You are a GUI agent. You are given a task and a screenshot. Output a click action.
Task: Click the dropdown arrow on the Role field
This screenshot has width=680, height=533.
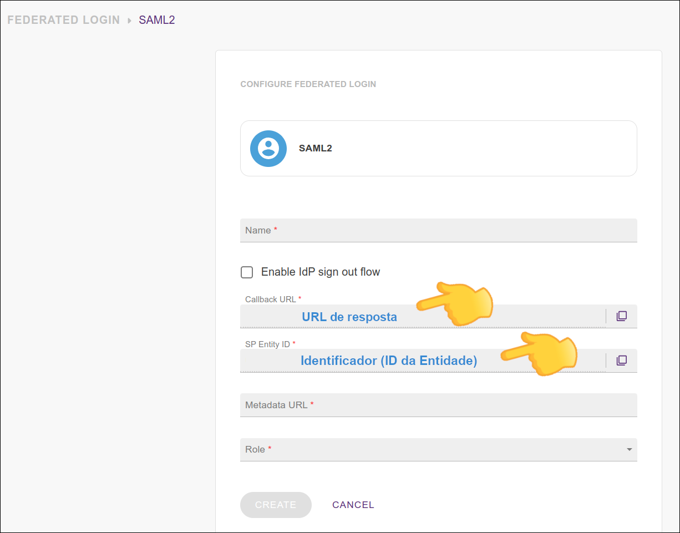point(630,450)
